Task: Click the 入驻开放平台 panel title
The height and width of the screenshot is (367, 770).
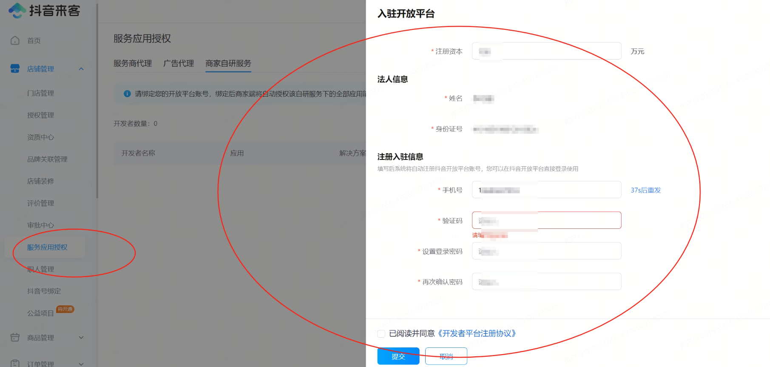Action: (x=406, y=14)
